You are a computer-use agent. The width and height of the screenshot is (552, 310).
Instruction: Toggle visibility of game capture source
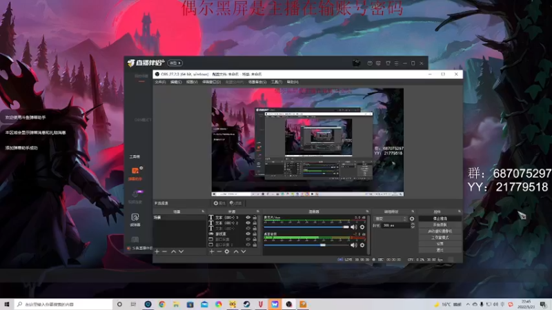[248, 234]
